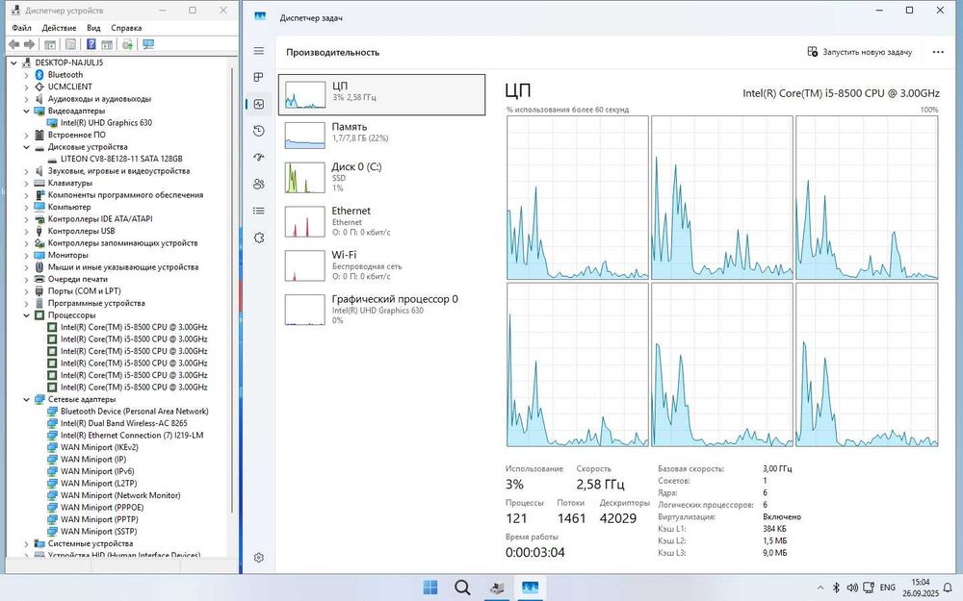Collapse the Видеоадаптеры category

pos(26,111)
